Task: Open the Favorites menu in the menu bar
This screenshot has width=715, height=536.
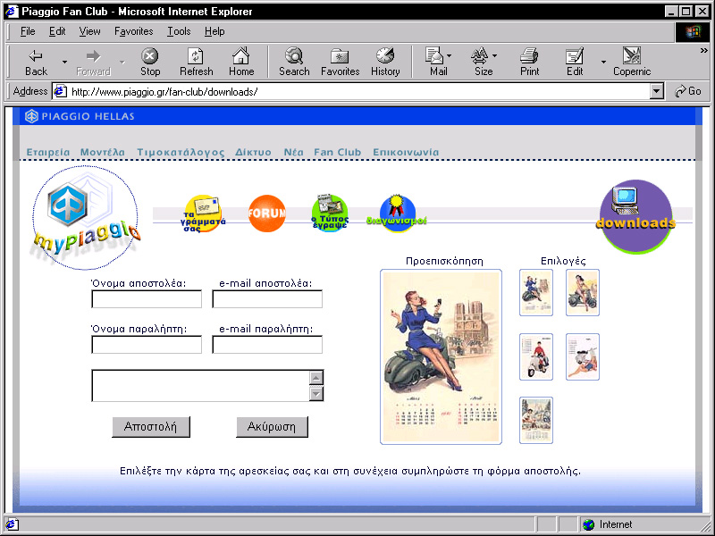Action: [x=133, y=31]
